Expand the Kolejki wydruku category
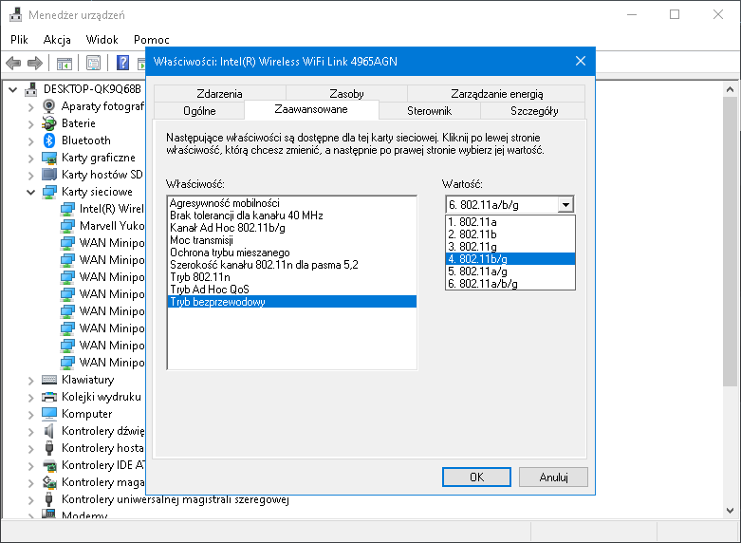The height and width of the screenshot is (543, 741). [31, 397]
